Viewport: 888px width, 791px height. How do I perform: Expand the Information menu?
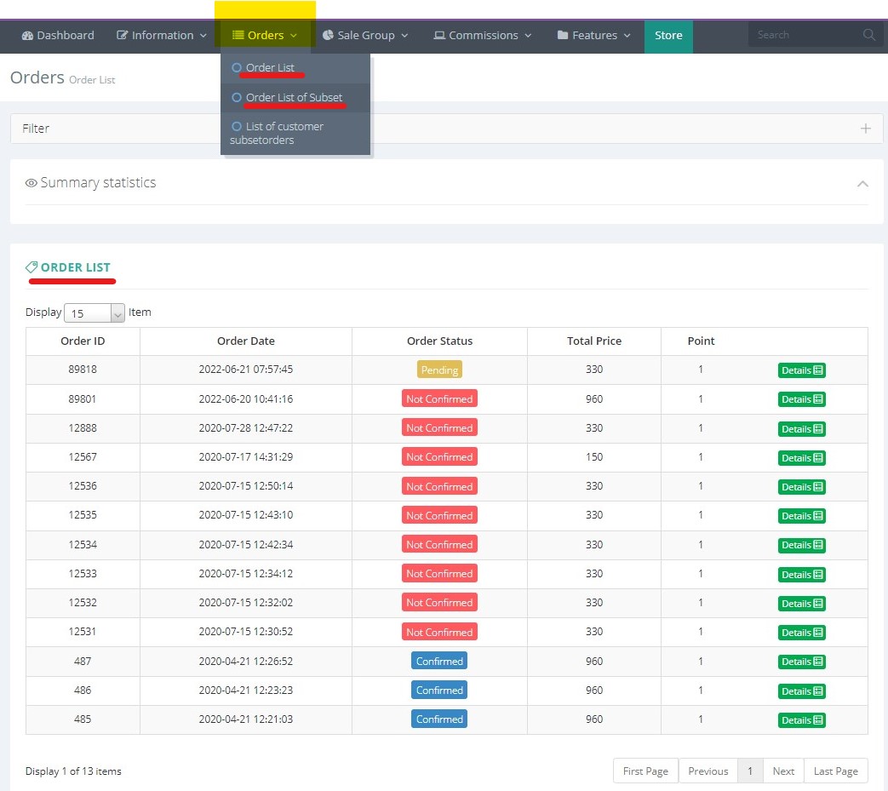[162, 35]
